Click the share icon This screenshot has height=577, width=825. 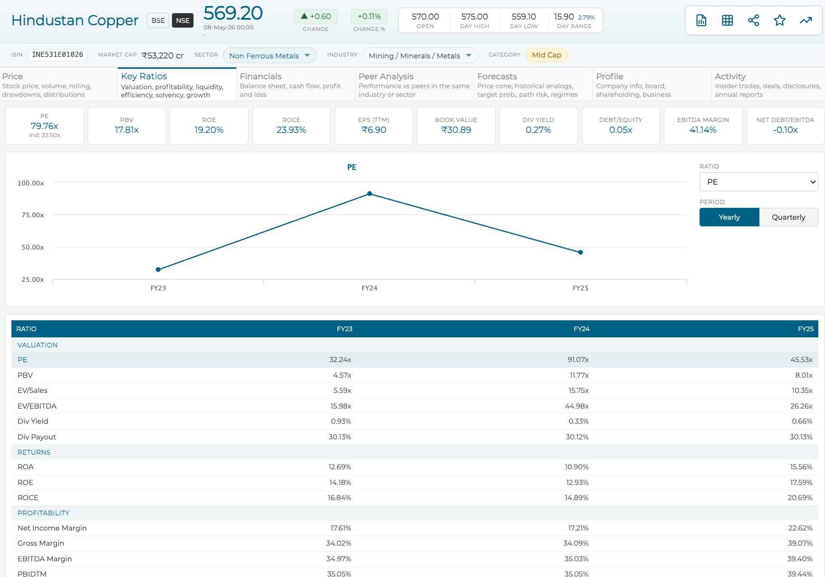click(x=753, y=20)
